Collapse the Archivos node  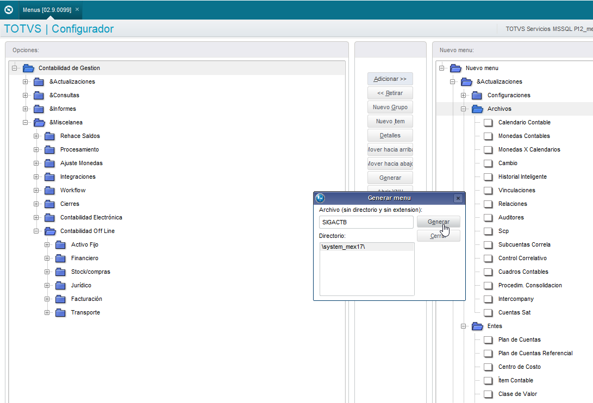point(463,109)
